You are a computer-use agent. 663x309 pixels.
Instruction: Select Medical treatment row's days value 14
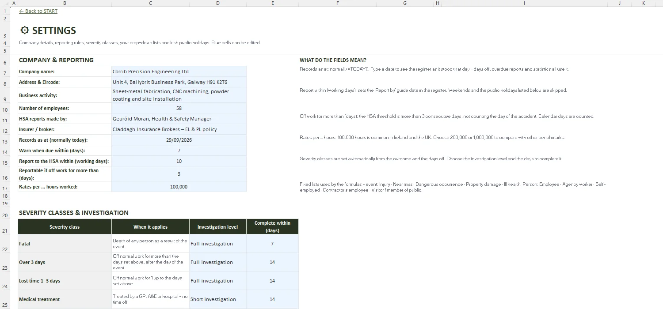click(x=272, y=299)
